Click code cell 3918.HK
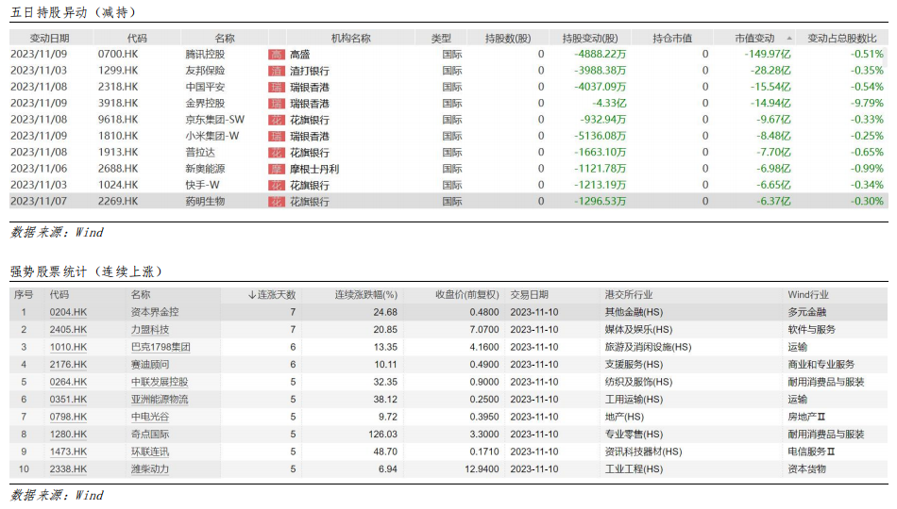This screenshot has height=509, width=897. [x=118, y=104]
